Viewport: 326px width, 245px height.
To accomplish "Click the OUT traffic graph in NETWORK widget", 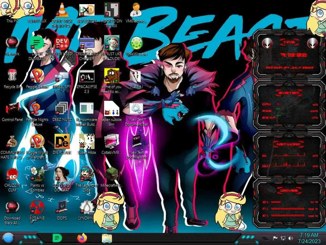I will coord(289,165).
